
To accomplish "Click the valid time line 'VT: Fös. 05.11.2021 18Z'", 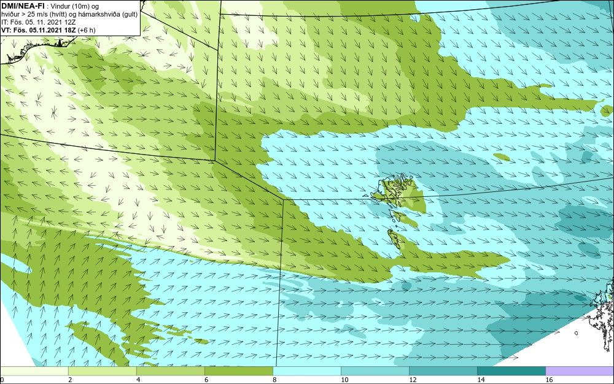I will click(x=39, y=30).
